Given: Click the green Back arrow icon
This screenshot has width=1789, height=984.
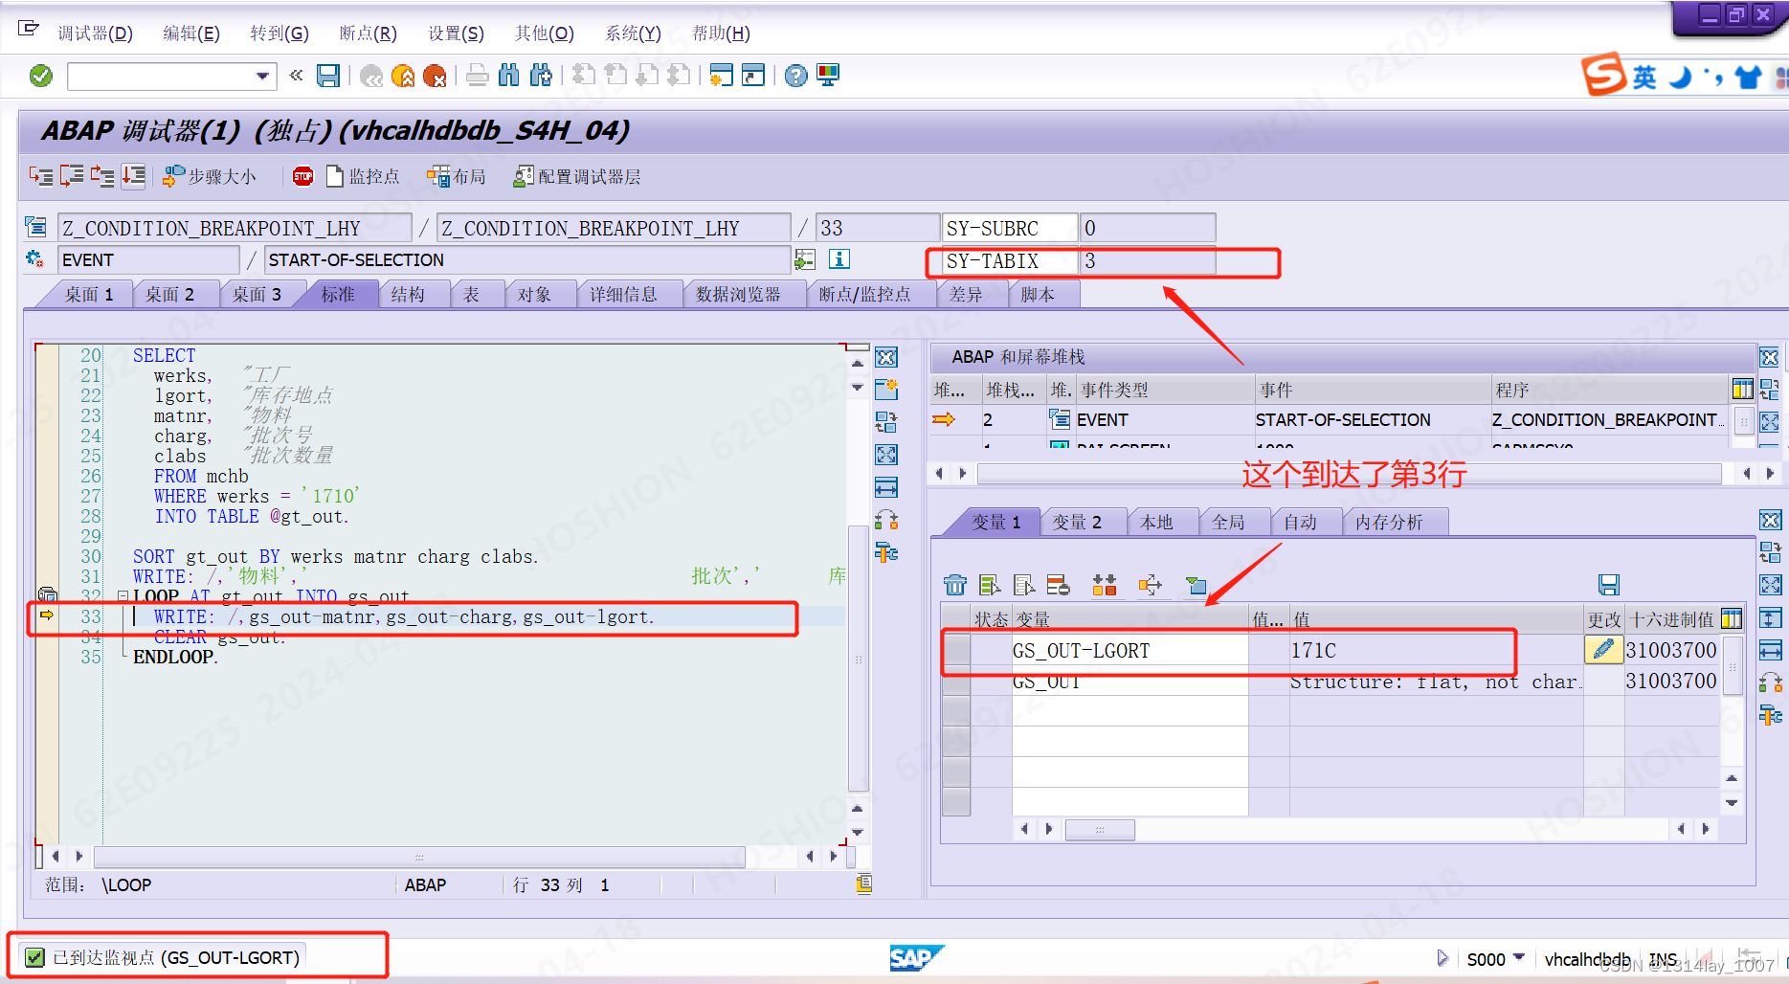Looking at the screenshot, I should (x=371, y=76).
